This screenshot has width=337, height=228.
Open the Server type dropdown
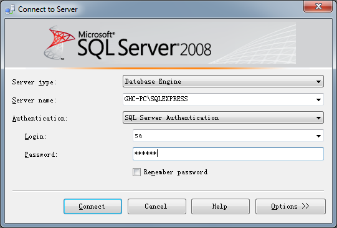coord(223,81)
